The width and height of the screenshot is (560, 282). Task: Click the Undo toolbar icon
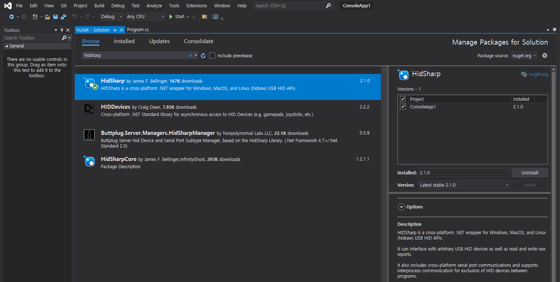(74, 17)
